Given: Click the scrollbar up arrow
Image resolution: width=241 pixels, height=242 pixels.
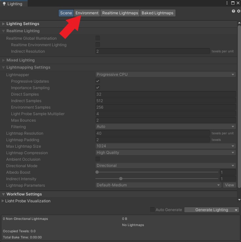Looking at the screenshot, I should (239, 23).
